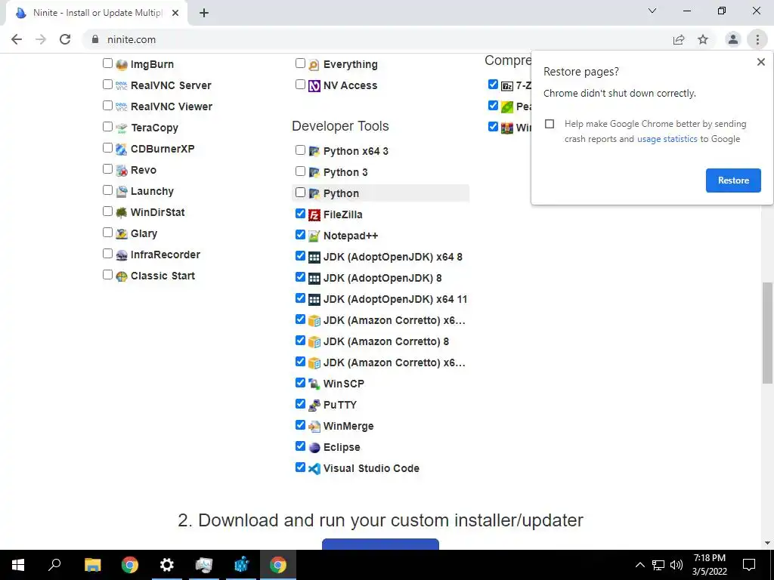This screenshot has height=580, width=774.
Task: Click the PuTTY icon
Action: pos(314,406)
